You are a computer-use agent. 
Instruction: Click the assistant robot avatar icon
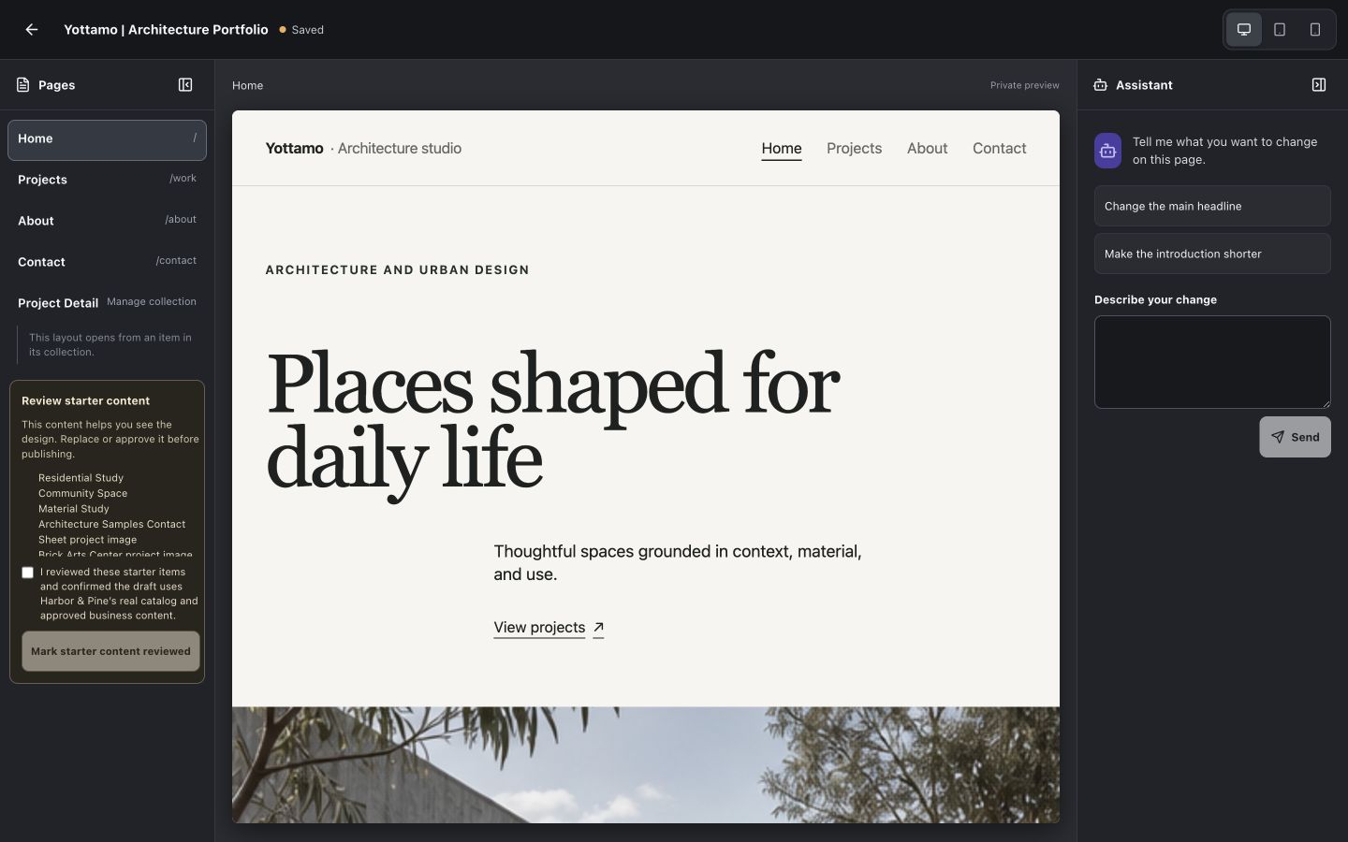click(1108, 151)
